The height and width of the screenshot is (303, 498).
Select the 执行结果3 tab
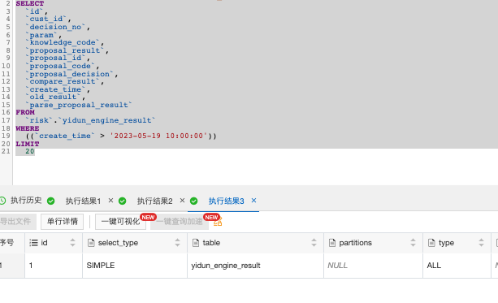(226, 201)
